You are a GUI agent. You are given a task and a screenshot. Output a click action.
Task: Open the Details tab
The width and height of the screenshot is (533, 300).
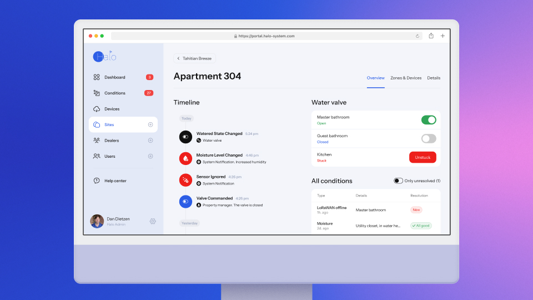(434, 78)
